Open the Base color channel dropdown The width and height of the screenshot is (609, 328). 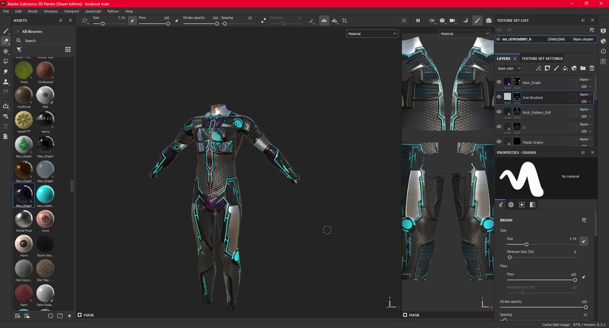click(509, 68)
